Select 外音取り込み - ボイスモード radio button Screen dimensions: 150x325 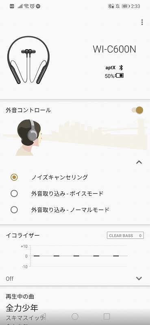tap(14, 194)
